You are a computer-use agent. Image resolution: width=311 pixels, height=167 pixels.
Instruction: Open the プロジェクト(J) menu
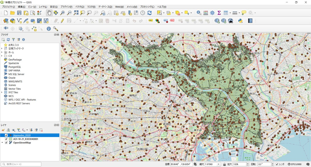pos(9,7)
